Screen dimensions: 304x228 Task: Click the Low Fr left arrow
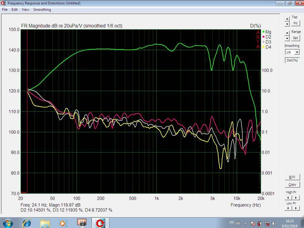(288, 208)
